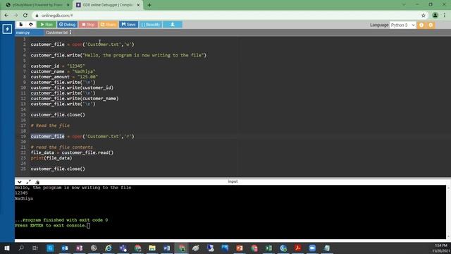
Task: Click line 19 highlighted customer_file text
Action: 47,136
